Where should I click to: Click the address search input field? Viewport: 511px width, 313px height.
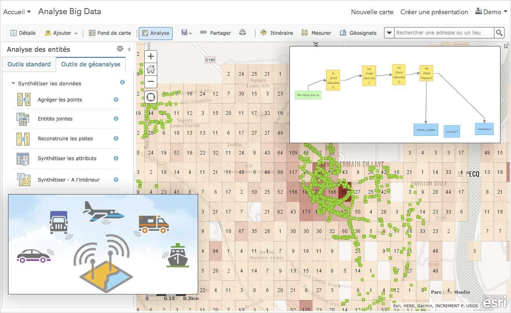pos(444,33)
